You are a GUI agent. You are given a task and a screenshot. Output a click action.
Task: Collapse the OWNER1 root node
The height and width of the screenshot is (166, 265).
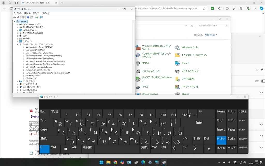(x=14, y=22)
